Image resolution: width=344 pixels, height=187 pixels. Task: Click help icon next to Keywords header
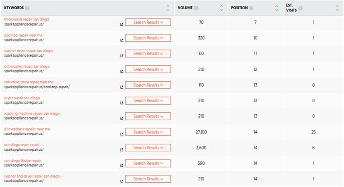(x=27, y=8)
